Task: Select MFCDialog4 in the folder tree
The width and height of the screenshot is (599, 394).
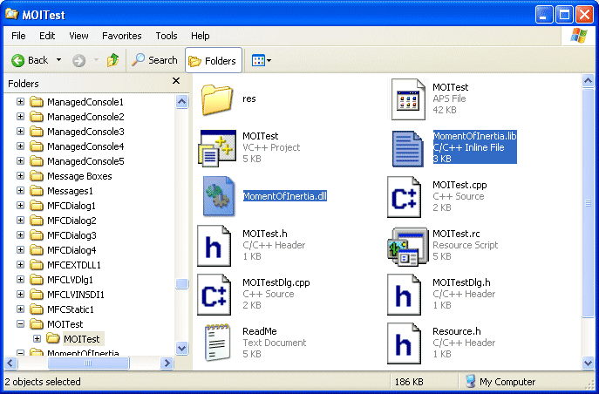Action: pos(71,250)
